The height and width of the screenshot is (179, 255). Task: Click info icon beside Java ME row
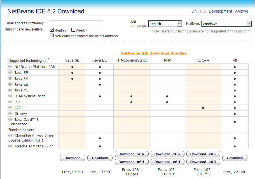pyautogui.click(x=10, y=90)
